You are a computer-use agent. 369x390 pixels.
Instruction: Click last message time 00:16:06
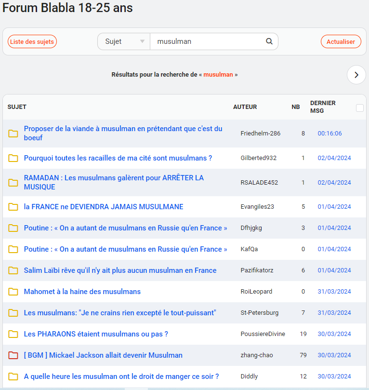[329, 133]
